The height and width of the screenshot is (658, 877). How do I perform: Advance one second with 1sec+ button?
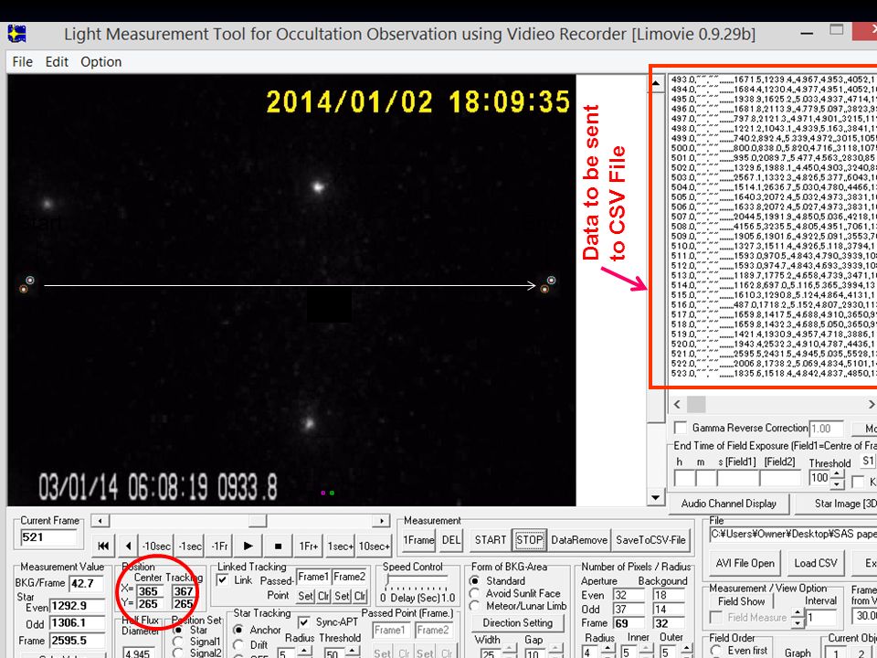pyautogui.click(x=340, y=546)
